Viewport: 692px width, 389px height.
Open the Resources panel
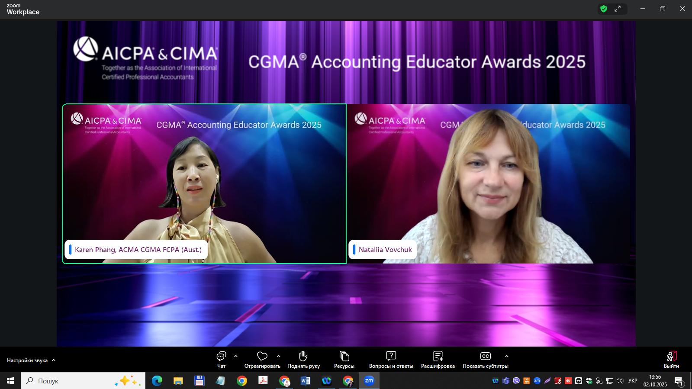[x=344, y=360]
